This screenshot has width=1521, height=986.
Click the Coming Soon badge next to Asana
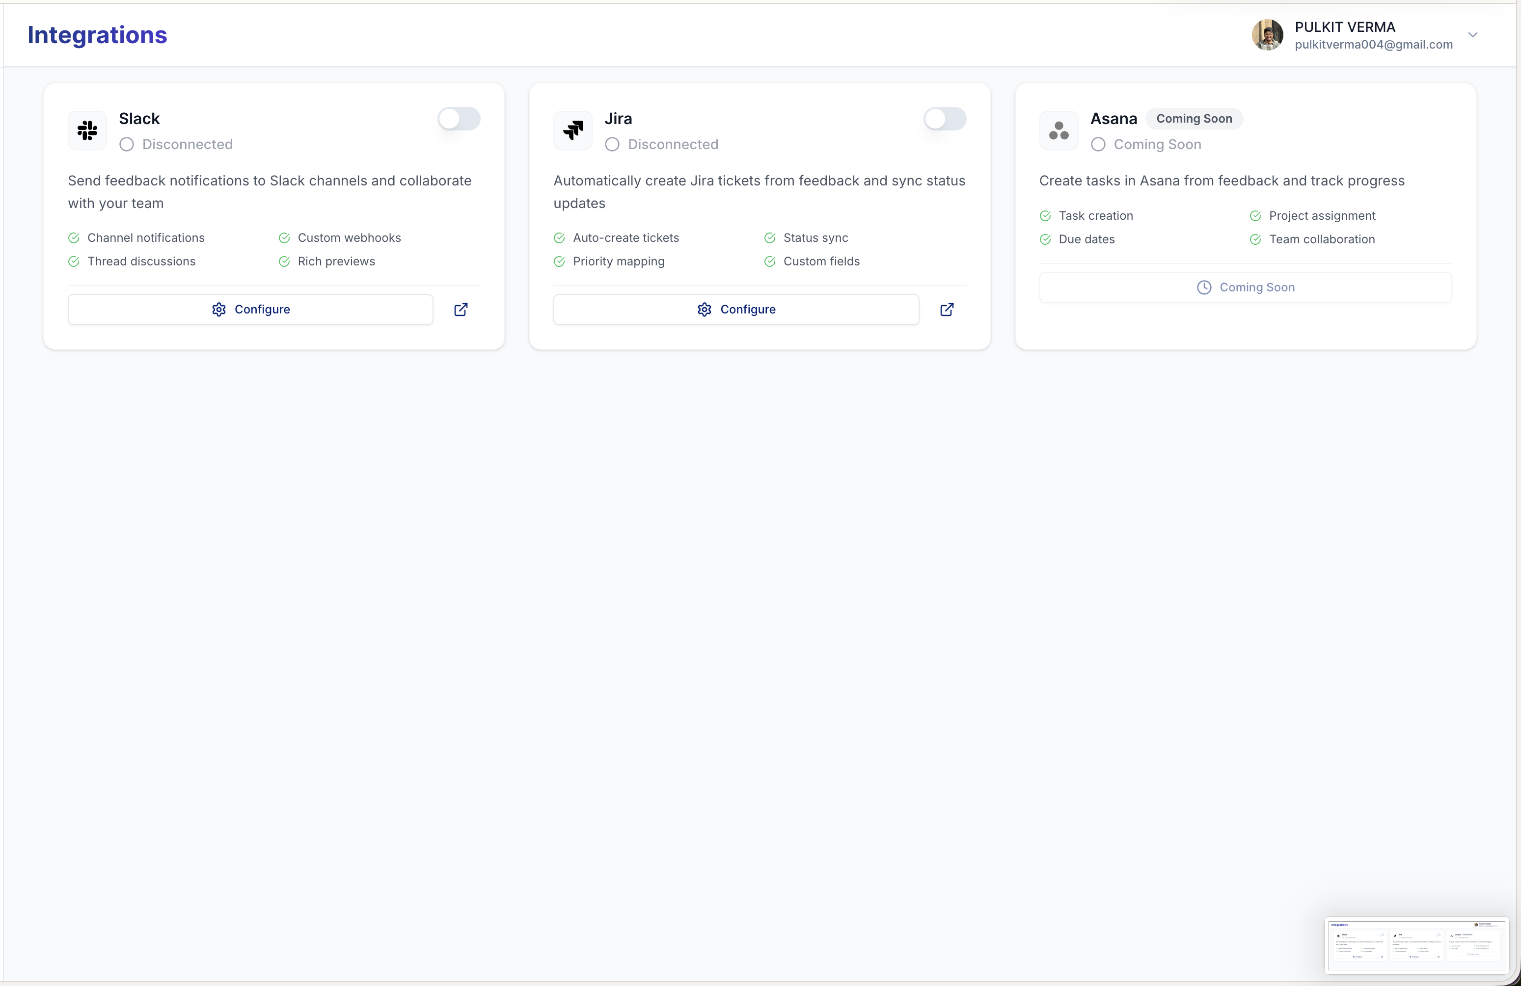(1195, 119)
